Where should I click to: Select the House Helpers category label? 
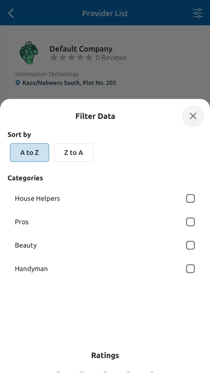(37, 198)
